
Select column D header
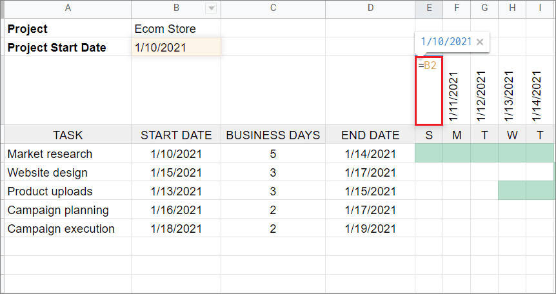370,8
